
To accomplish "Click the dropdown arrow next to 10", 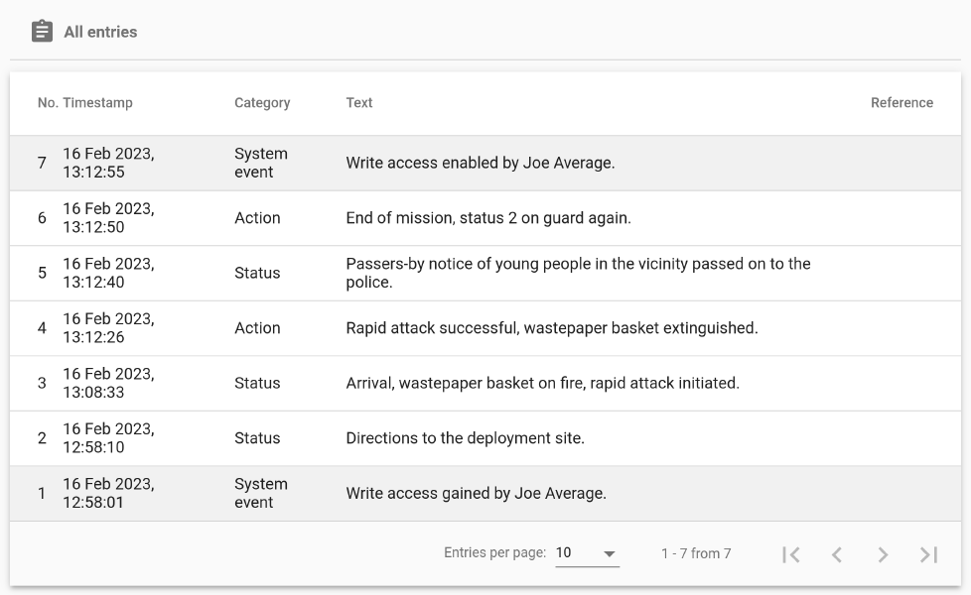I will tap(610, 554).
